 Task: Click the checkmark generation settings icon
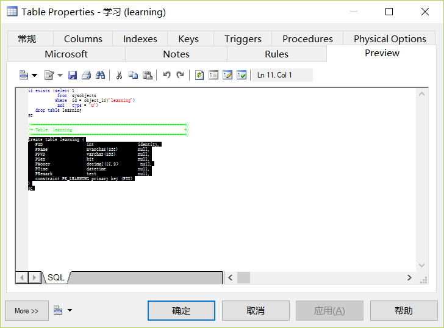(242, 75)
